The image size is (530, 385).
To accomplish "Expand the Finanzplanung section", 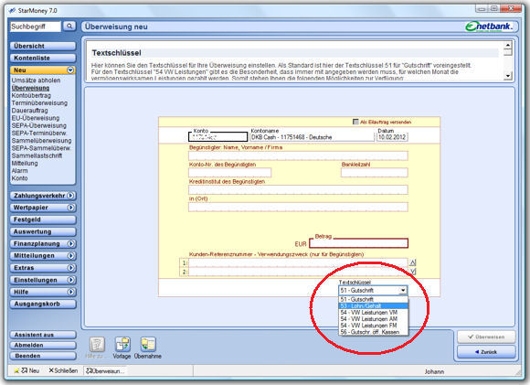I will point(70,243).
